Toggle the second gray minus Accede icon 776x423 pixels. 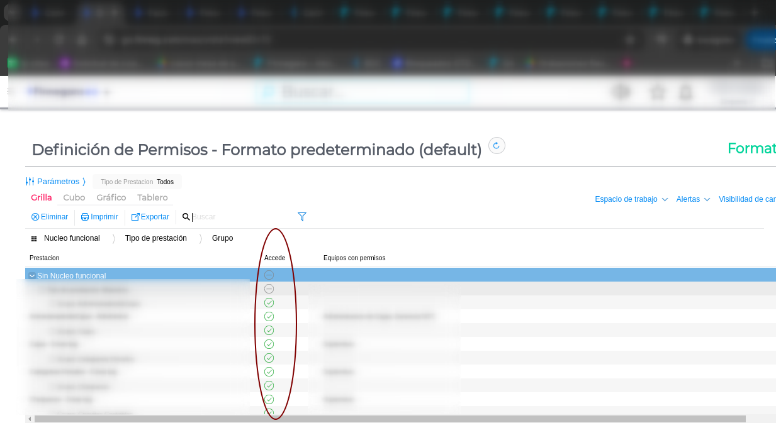pyautogui.click(x=269, y=289)
